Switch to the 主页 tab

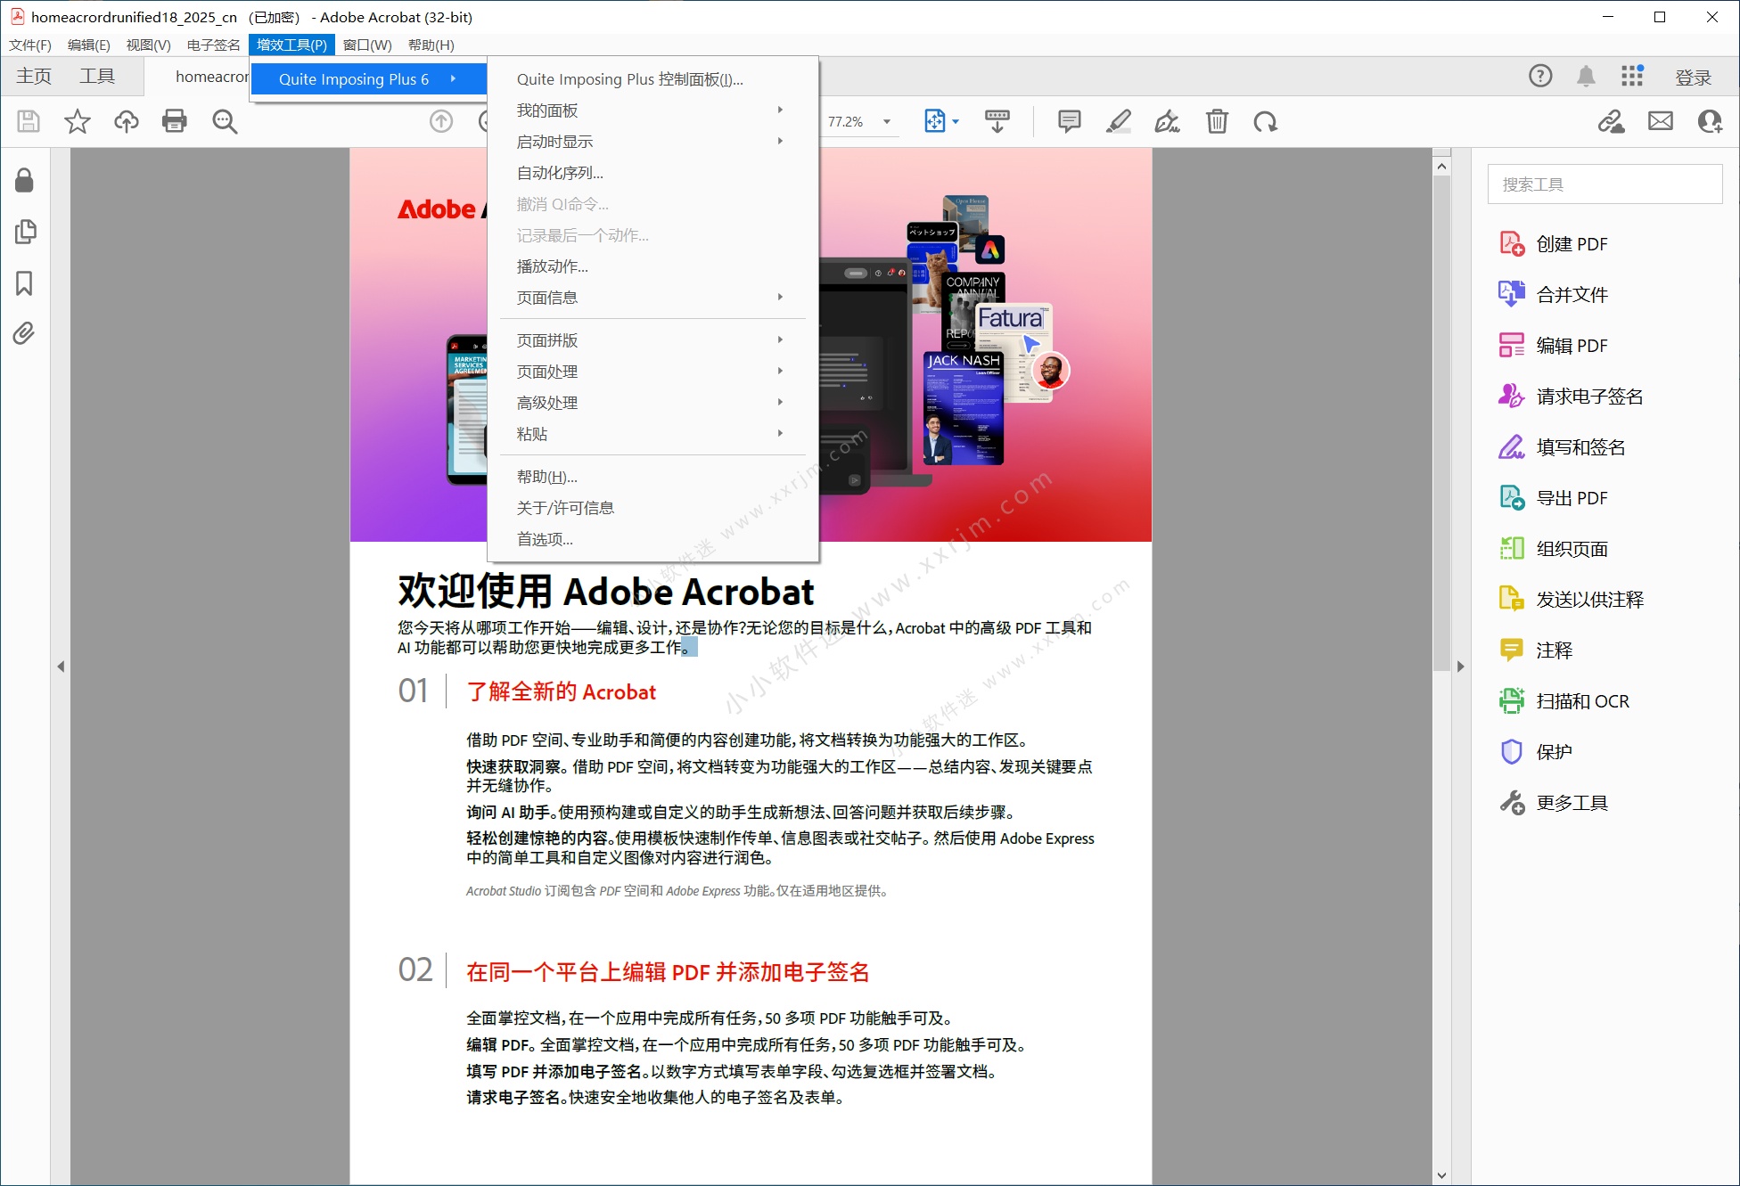point(35,76)
